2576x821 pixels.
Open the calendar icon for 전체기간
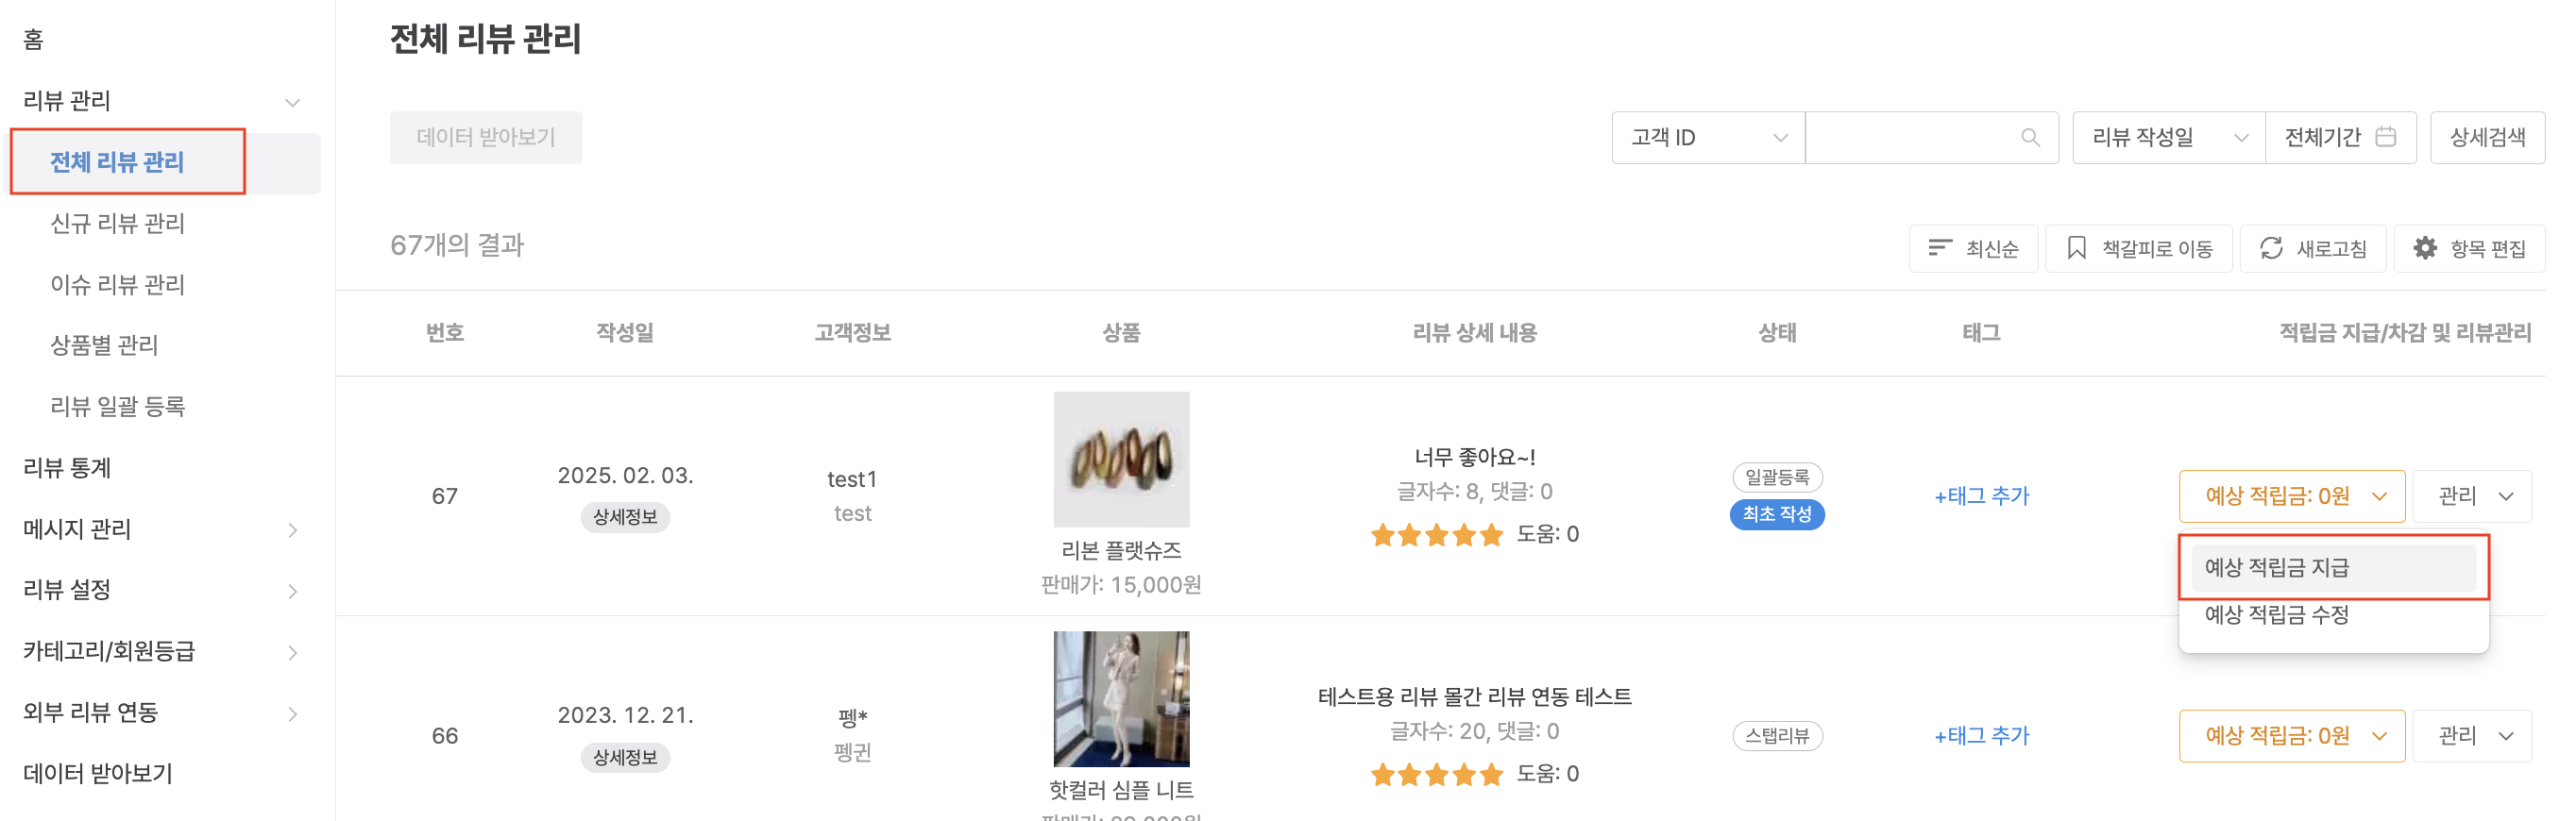click(x=2385, y=137)
